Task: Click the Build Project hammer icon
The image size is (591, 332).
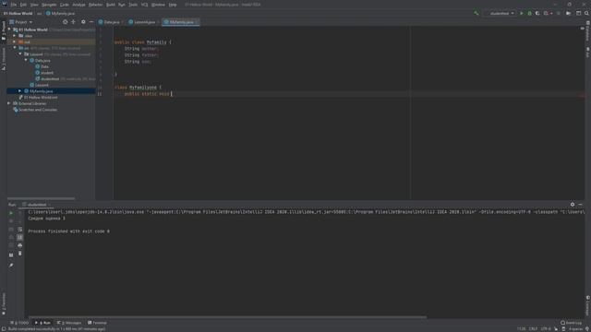Action: coord(476,13)
